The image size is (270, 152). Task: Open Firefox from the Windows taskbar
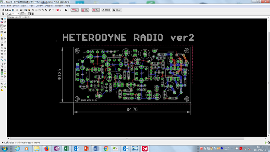click(46, 149)
